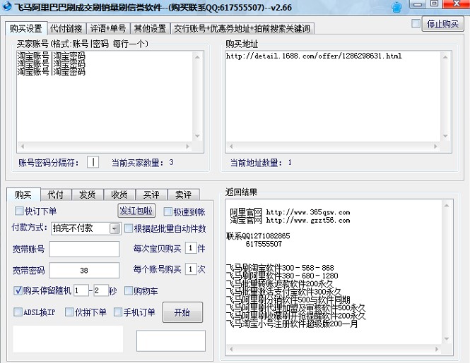Click the www.gzzt56.com address text
The width and height of the screenshot is (470, 363).
[308, 221]
